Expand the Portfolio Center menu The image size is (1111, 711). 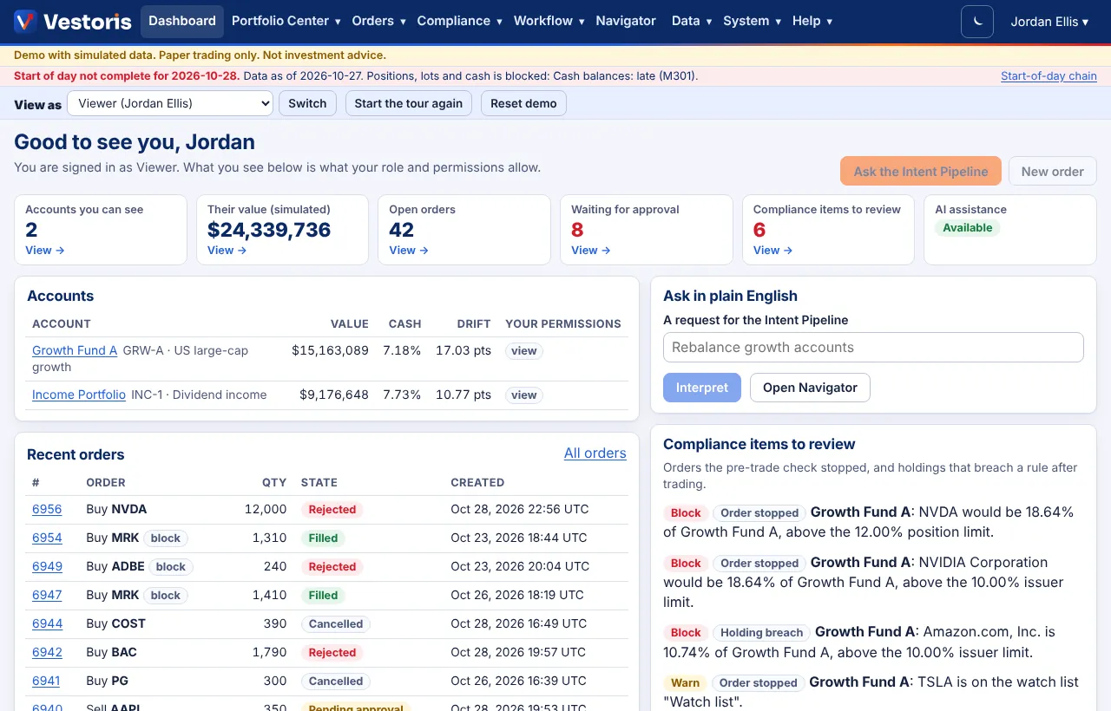286,21
